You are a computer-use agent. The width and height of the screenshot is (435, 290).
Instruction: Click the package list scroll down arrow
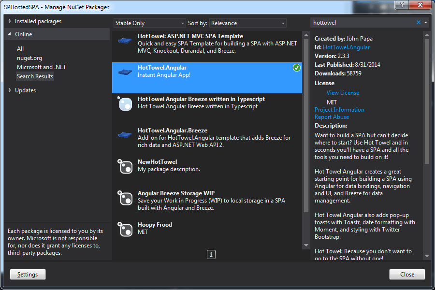pos(306,246)
